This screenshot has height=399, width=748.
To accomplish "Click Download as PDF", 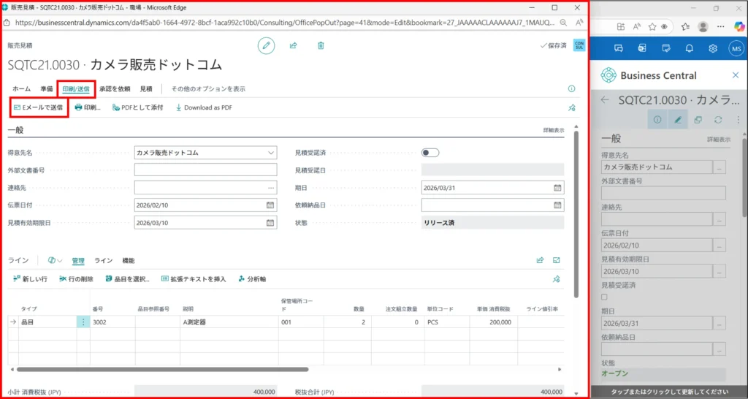I will [204, 107].
